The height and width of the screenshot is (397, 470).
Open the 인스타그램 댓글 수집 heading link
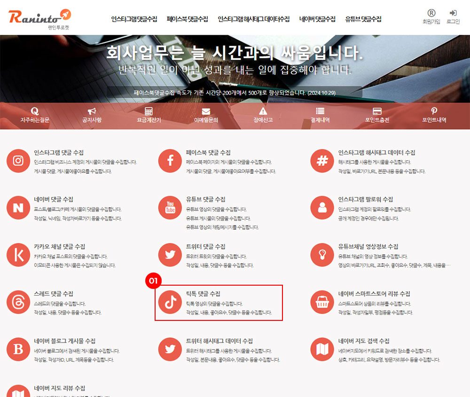click(x=59, y=153)
